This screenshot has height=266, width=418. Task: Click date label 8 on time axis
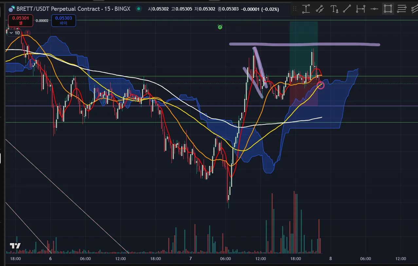(x=331, y=258)
